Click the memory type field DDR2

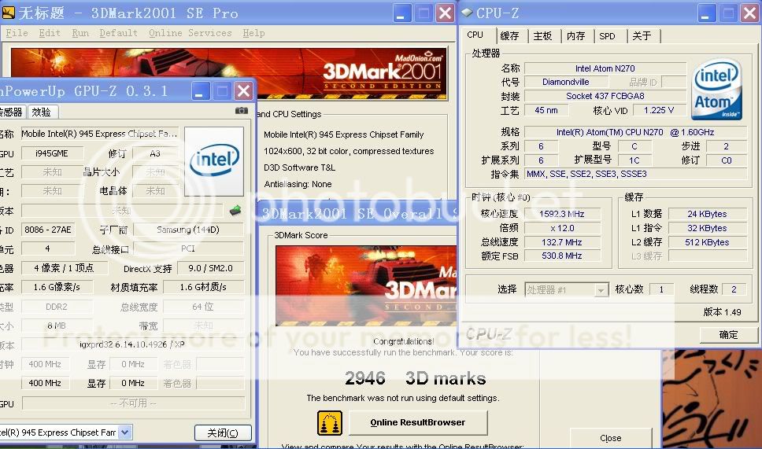tap(57, 307)
